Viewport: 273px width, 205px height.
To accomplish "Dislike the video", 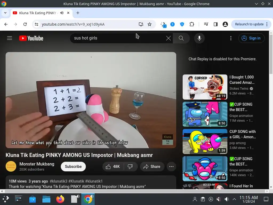I will 130,167.
